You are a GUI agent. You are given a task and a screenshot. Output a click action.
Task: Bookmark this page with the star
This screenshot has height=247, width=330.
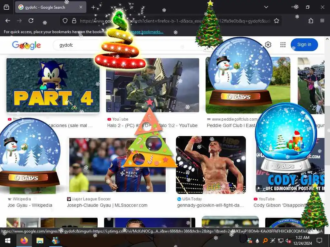click(x=276, y=21)
